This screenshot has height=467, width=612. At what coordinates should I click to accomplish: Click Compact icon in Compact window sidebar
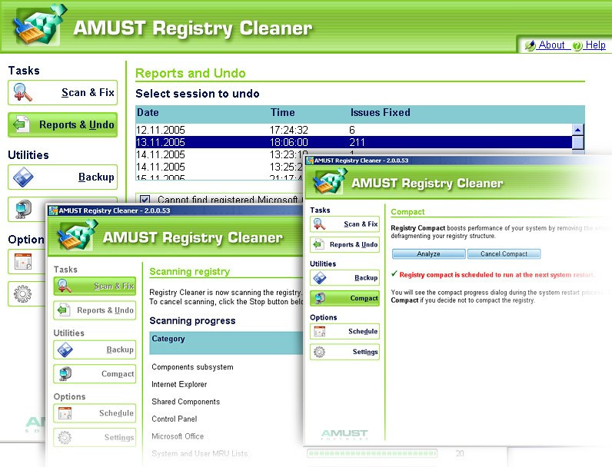click(x=320, y=298)
